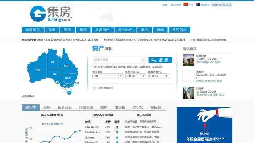Select NSW on the Australia map
This screenshot has height=143, width=254.
(x=68, y=78)
